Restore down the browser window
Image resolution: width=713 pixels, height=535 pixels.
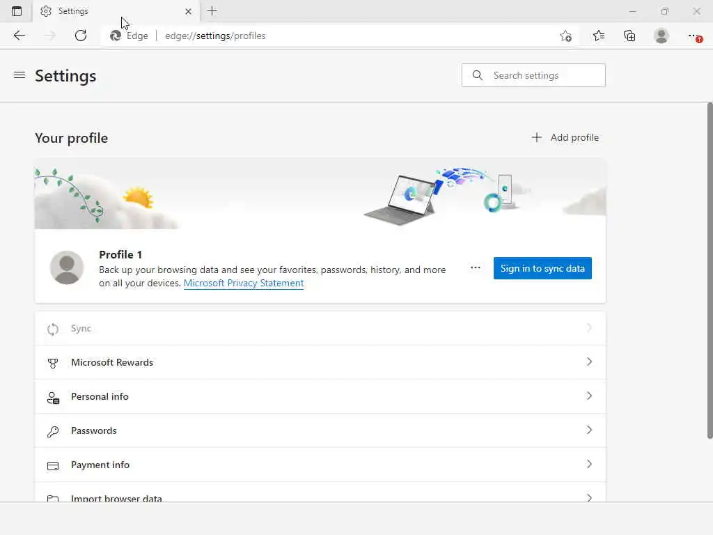[x=665, y=11]
